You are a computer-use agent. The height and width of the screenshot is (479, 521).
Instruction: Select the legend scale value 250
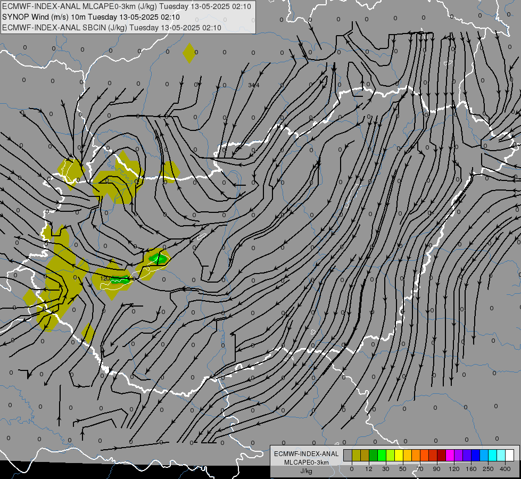(x=488, y=469)
